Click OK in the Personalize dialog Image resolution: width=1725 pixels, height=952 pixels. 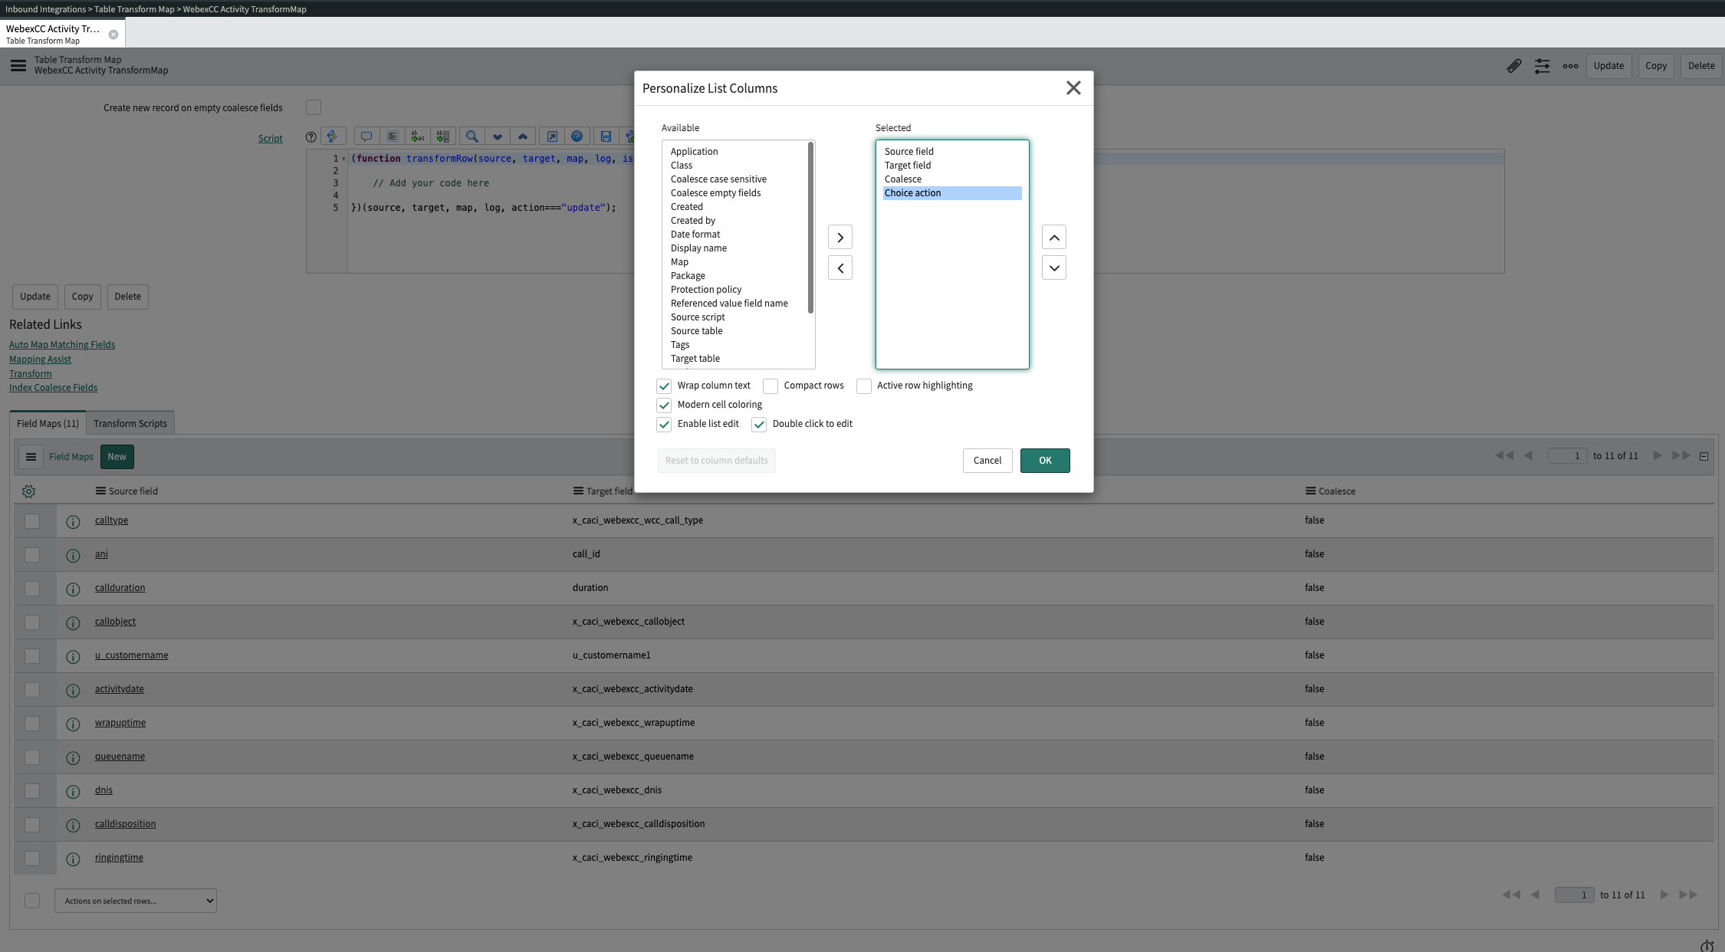point(1045,461)
